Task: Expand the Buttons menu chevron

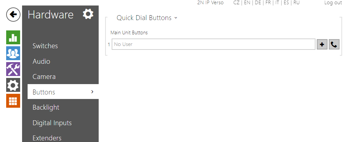Action: (x=92, y=92)
